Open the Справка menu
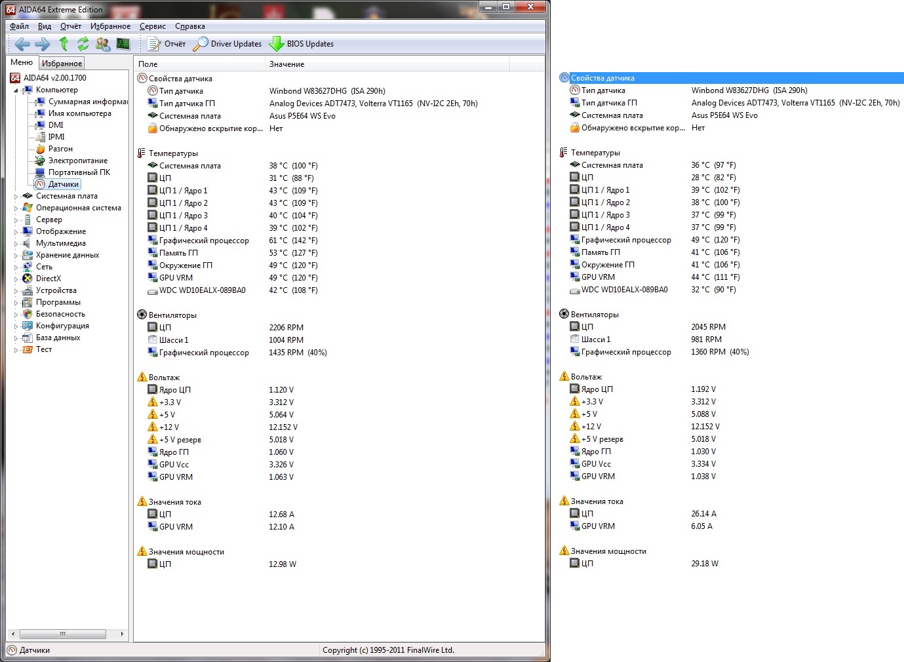Viewport: 904px width, 662px height. coord(190,26)
